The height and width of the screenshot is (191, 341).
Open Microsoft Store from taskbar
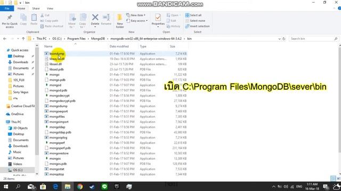43,186
